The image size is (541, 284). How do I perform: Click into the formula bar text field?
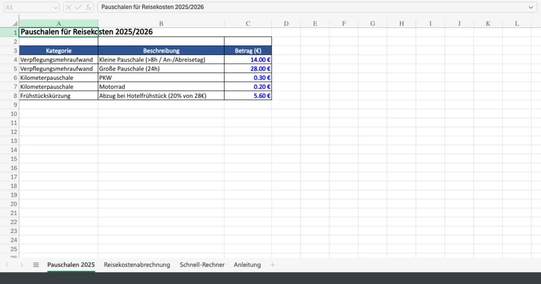click(310, 7)
